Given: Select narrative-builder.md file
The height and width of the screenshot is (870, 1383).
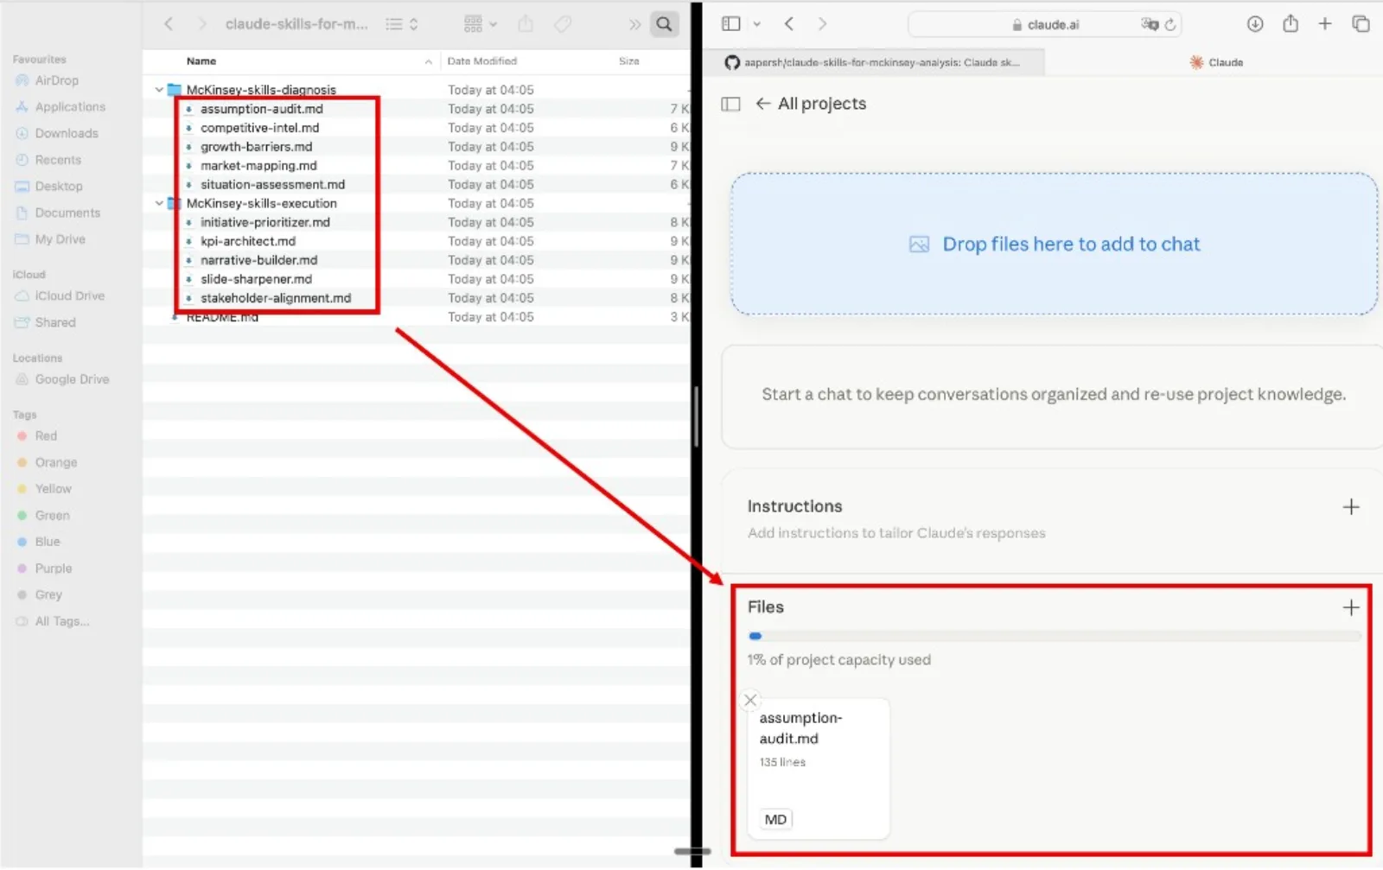Looking at the screenshot, I should point(258,261).
